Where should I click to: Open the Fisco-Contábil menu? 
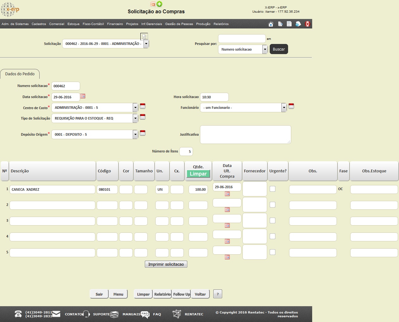point(93,24)
